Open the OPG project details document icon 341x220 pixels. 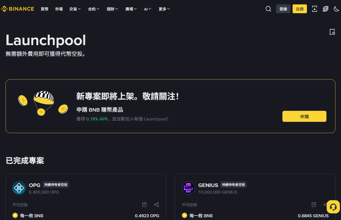(144, 205)
